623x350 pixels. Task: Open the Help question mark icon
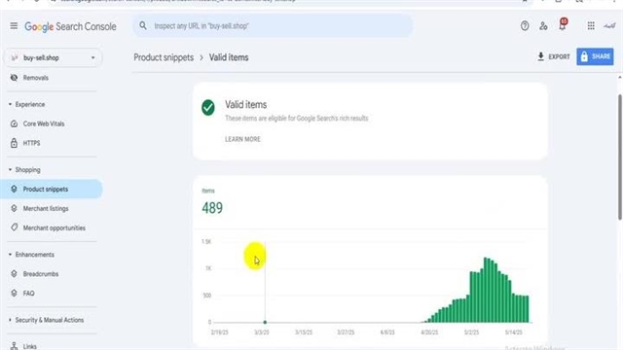(525, 26)
